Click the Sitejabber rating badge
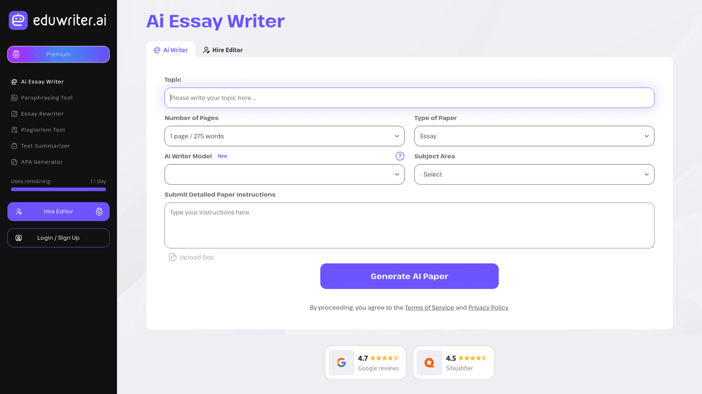 (453, 362)
